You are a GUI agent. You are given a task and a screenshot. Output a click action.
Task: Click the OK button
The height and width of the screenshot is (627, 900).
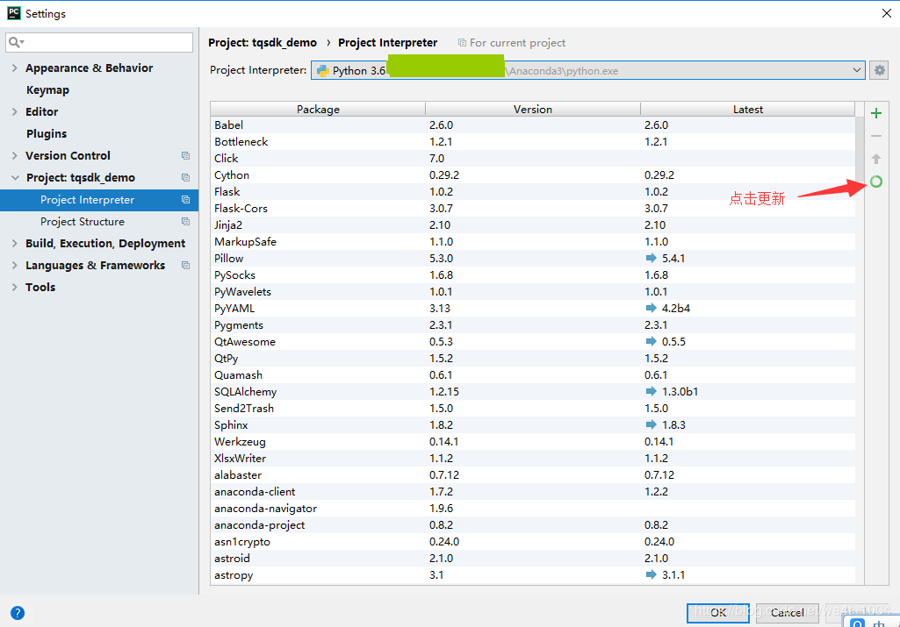click(x=718, y=613)
